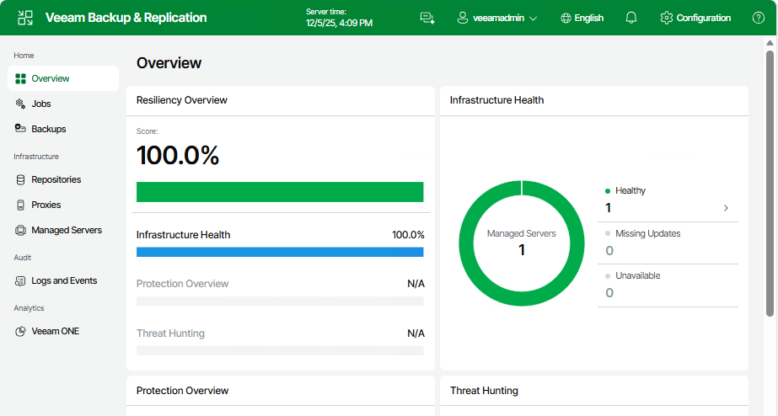The width and height of the screenshot is (778, 416).
Task: Select Overview in the sidebar
Action: [51, 78]
